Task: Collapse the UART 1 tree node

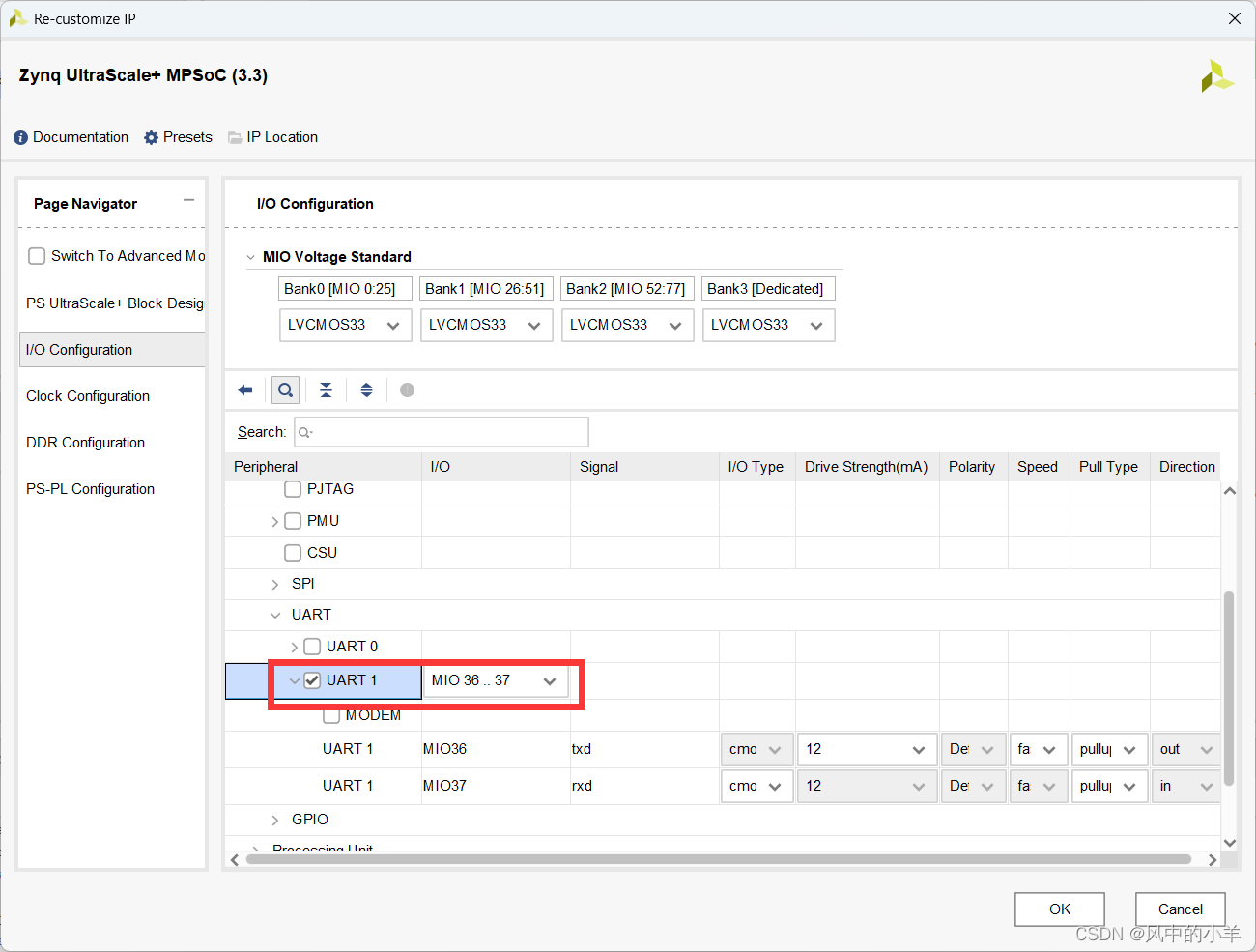Action: coord(295,681)
